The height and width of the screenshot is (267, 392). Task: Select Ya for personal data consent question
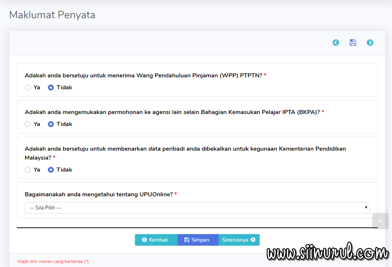[x=28, y=170]
